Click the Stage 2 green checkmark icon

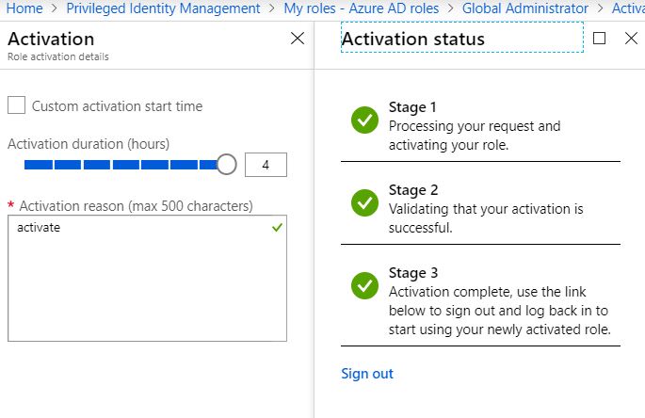364,202
